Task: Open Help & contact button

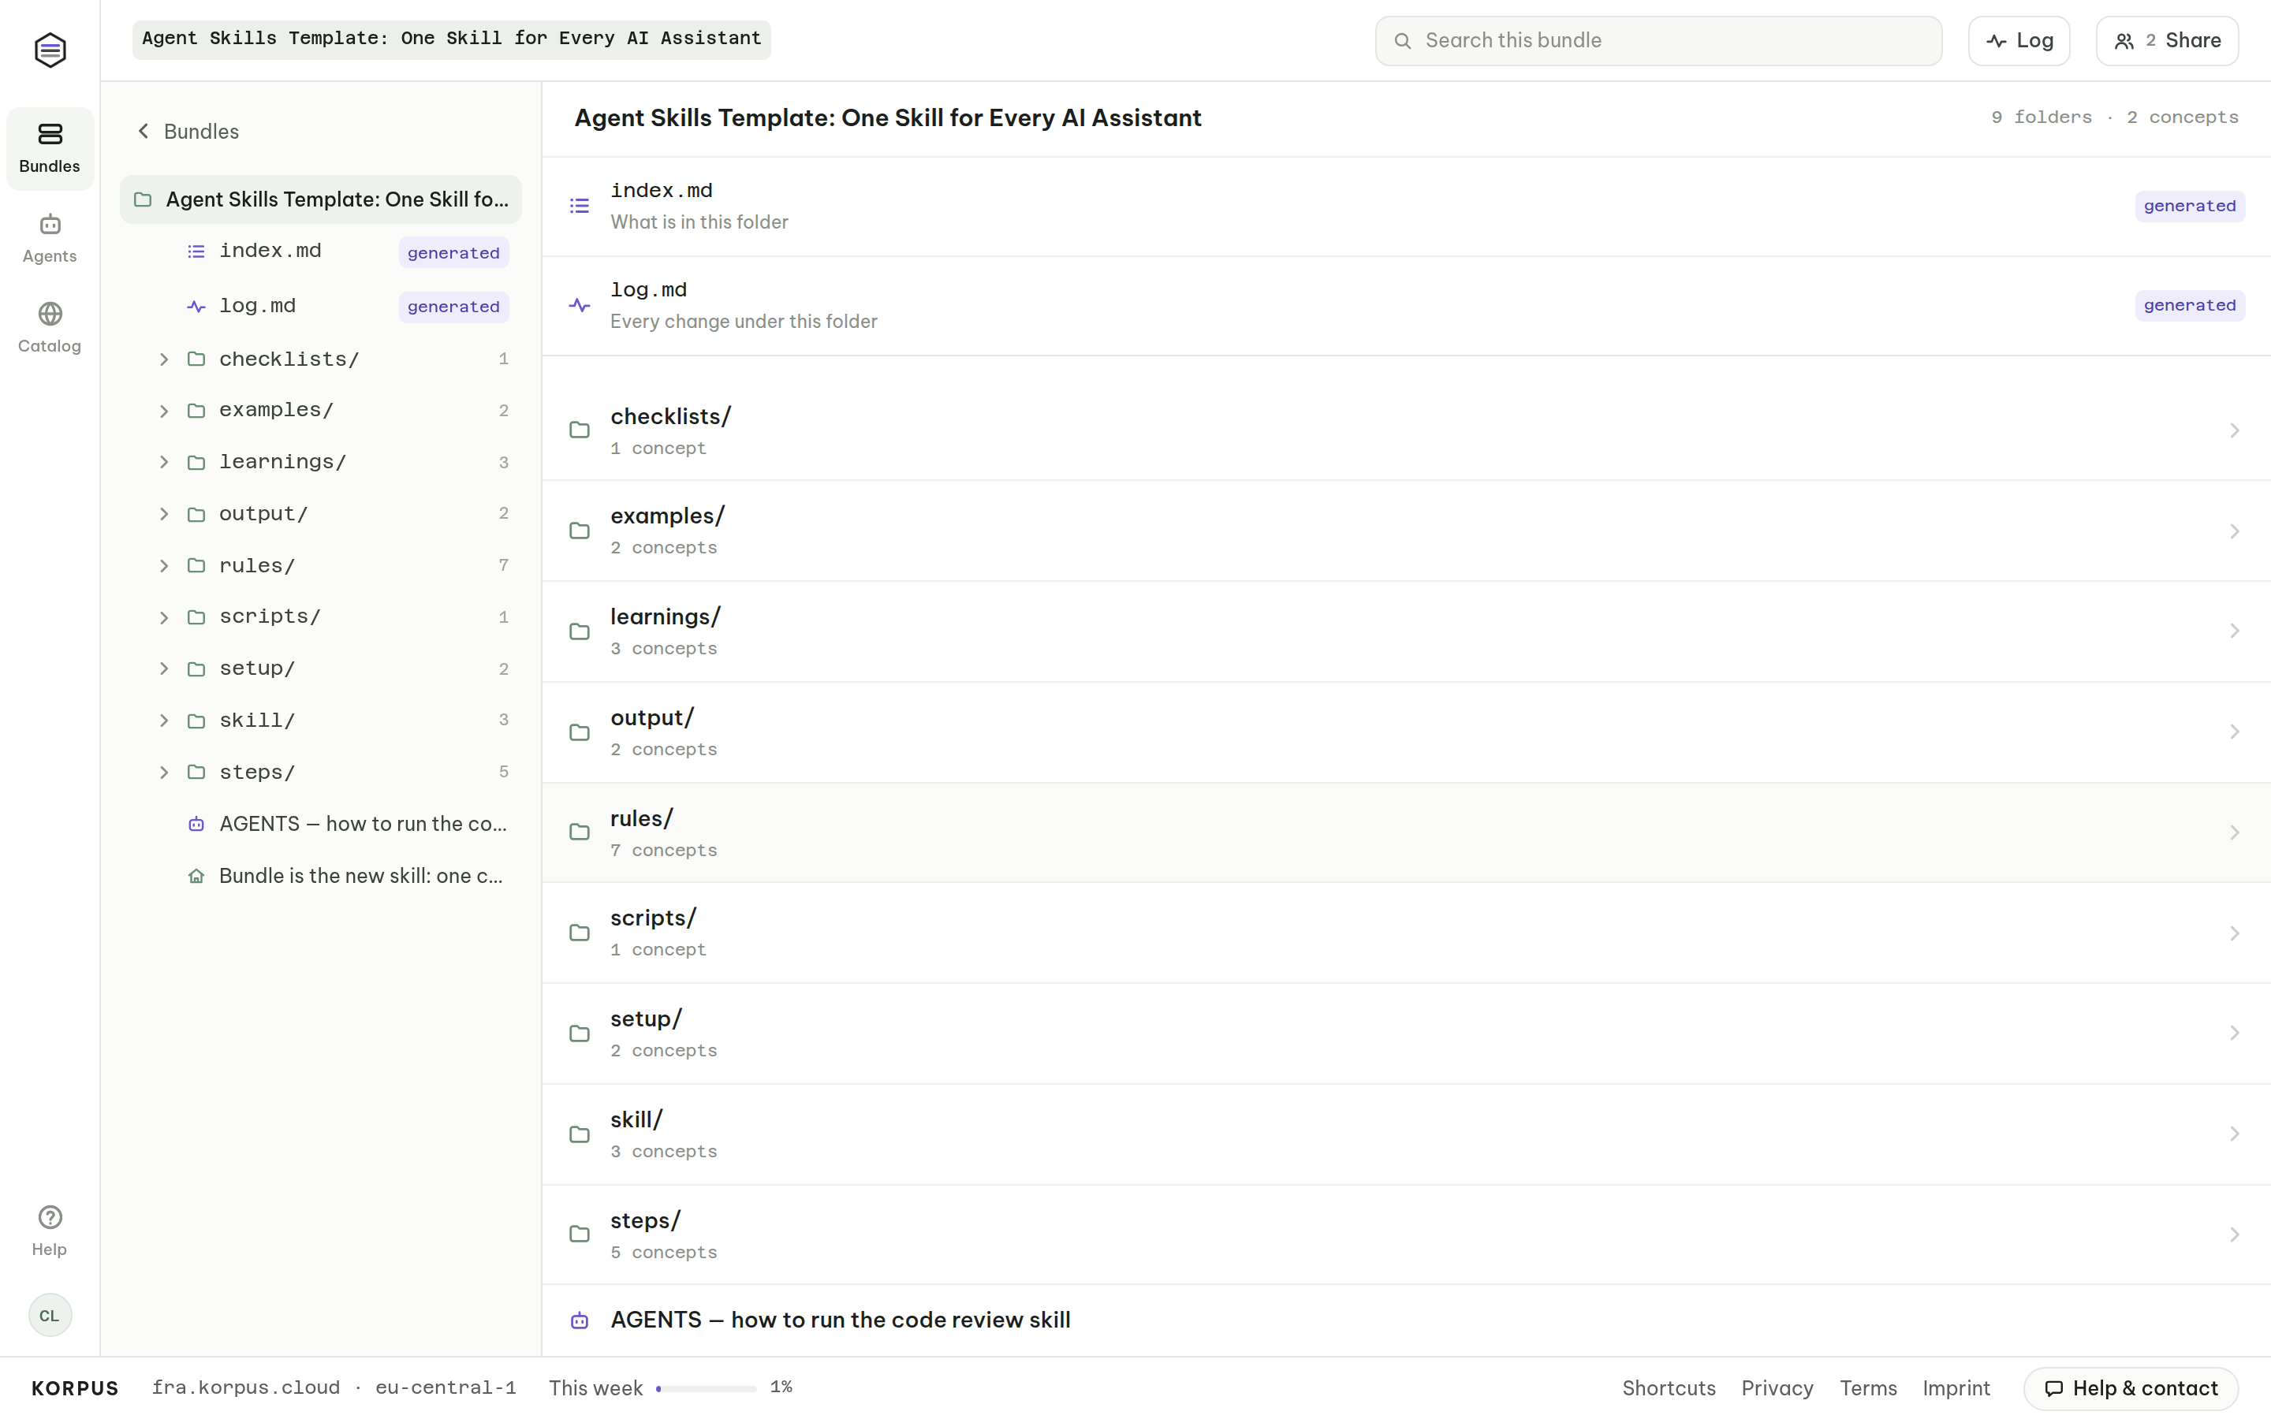Action: click(x=2130, y=1388)
